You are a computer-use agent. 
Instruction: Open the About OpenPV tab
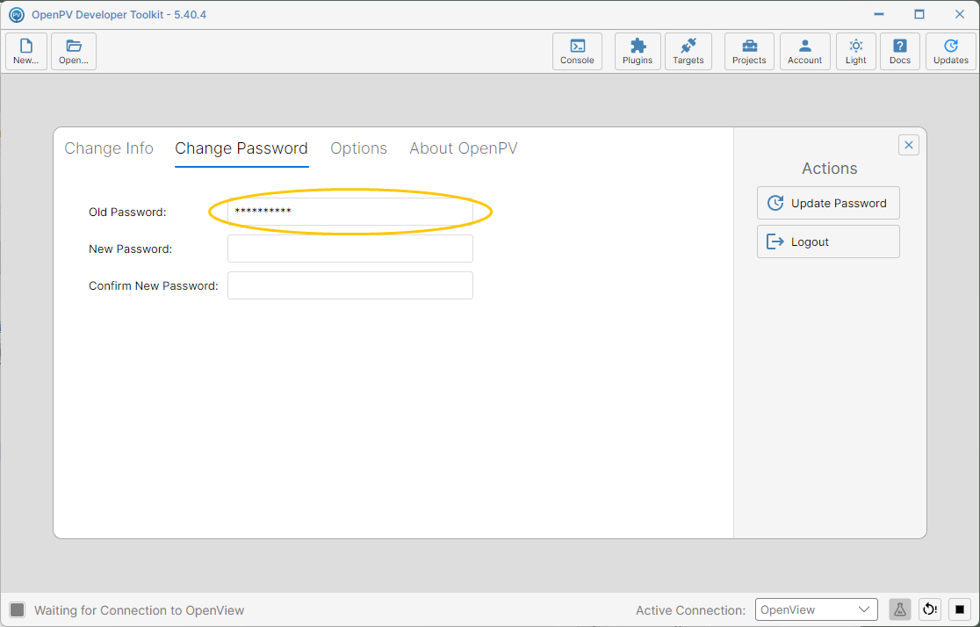[463, 148]
